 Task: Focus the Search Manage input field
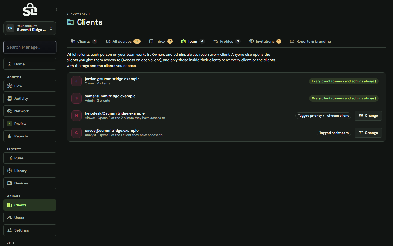tap(30, 47)
